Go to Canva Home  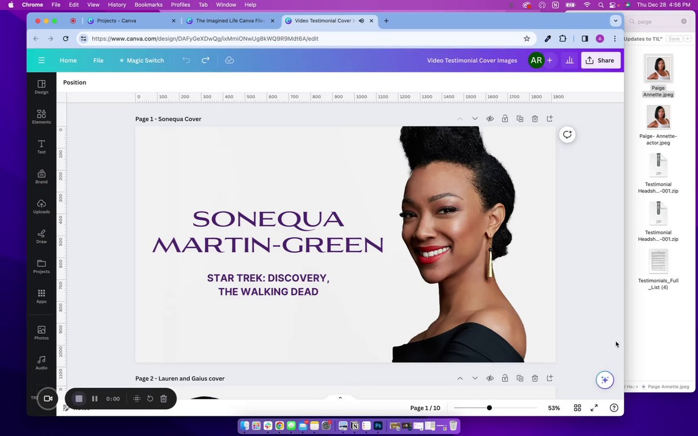(68, 60)
